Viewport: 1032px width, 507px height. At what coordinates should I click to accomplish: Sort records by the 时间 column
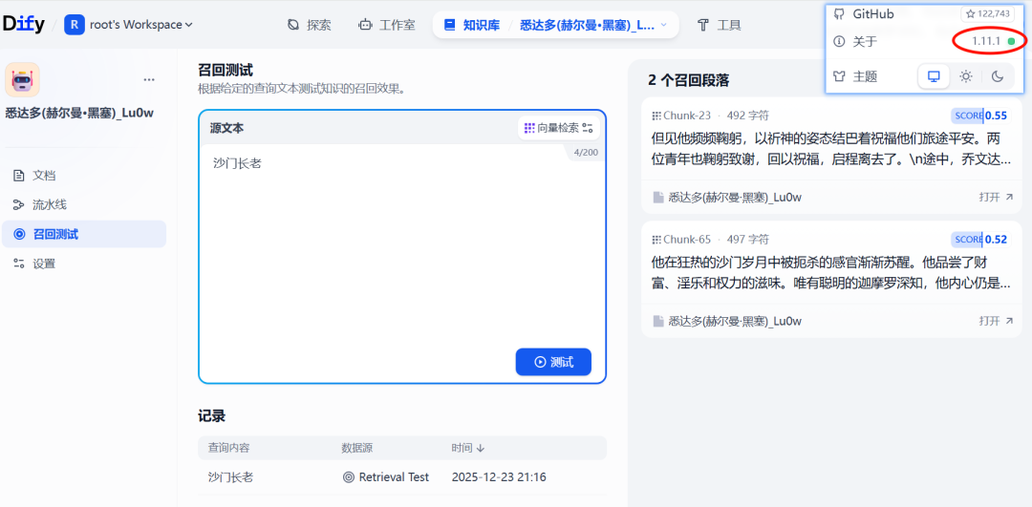pyautogui.click(x=467, y=448)
